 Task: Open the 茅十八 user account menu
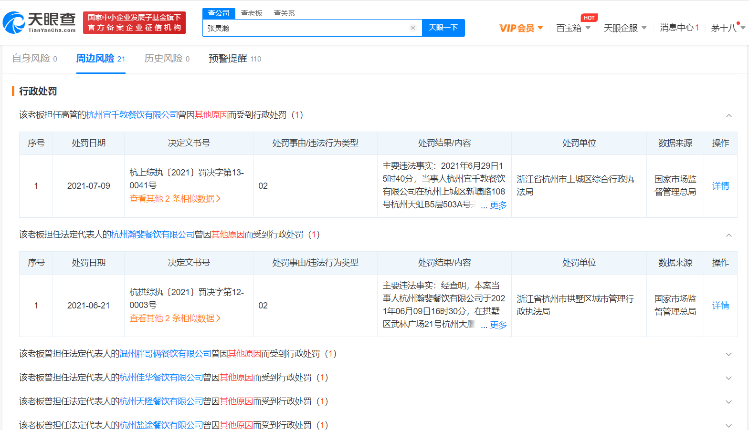[x=728, y=28]
